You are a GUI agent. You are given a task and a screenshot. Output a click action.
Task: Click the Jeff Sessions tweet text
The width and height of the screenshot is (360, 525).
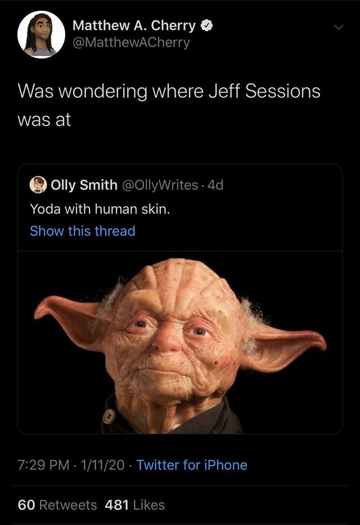[169, 105]
